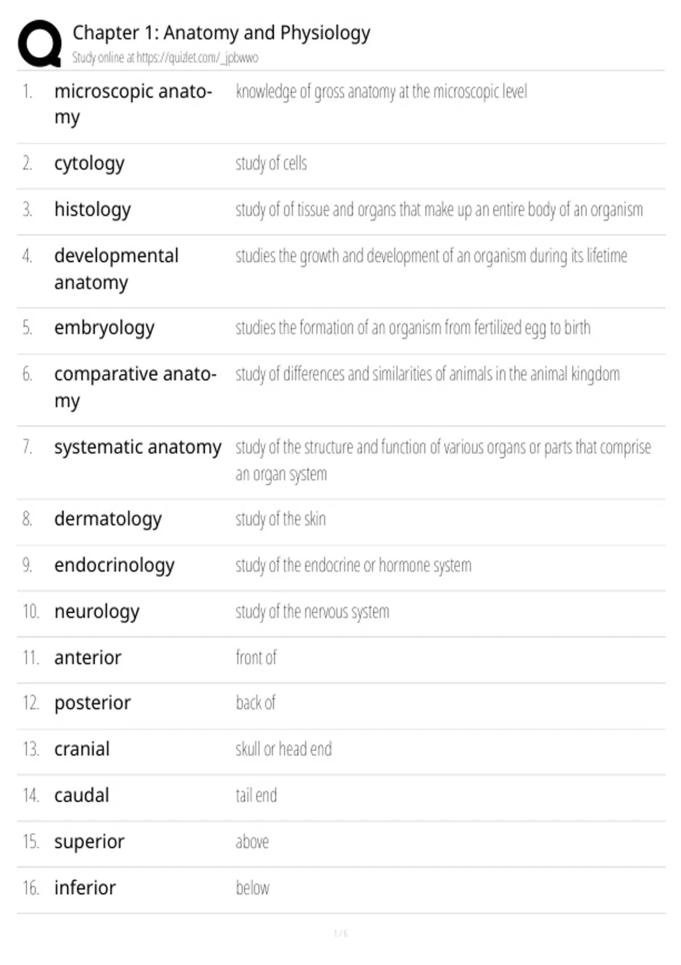The width and height of the screenshot is (681, 965).
Task: Click the Chapter 1: Anatomy and Physiology title
Action: 221,33
